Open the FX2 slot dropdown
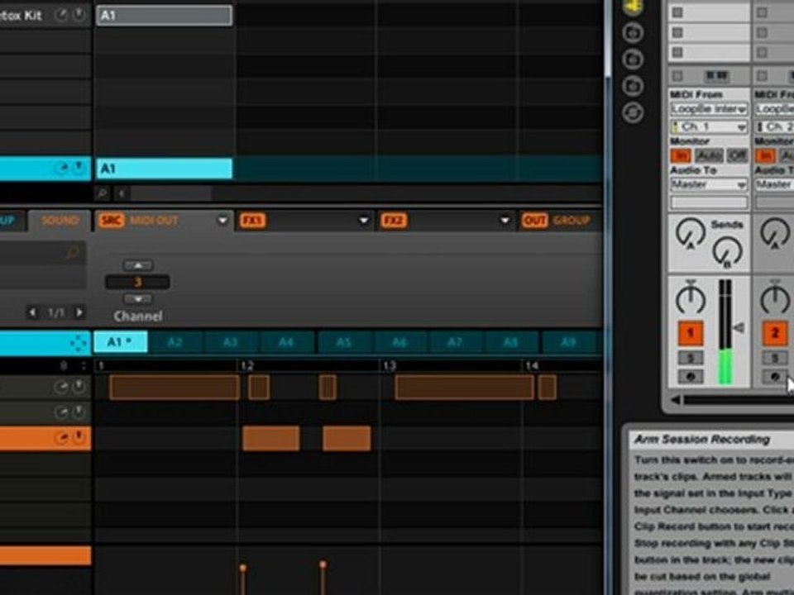 (x=505, y=221)
